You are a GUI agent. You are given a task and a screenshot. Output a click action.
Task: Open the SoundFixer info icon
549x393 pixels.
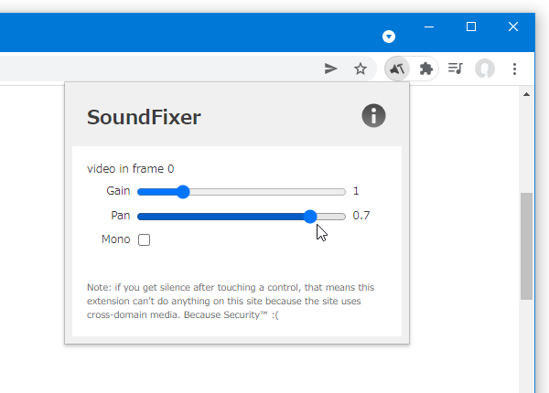tap(373, 116)
